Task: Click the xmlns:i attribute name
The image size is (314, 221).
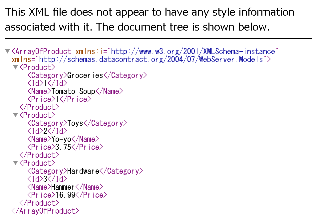Action: click(89, 52)
